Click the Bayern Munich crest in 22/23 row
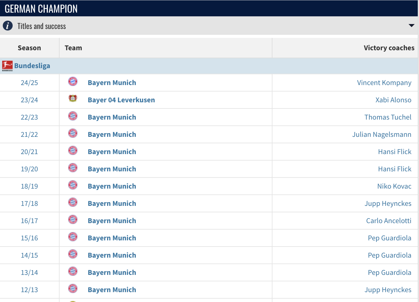Viewport: 419px width, 302px height. click(73, 116)
